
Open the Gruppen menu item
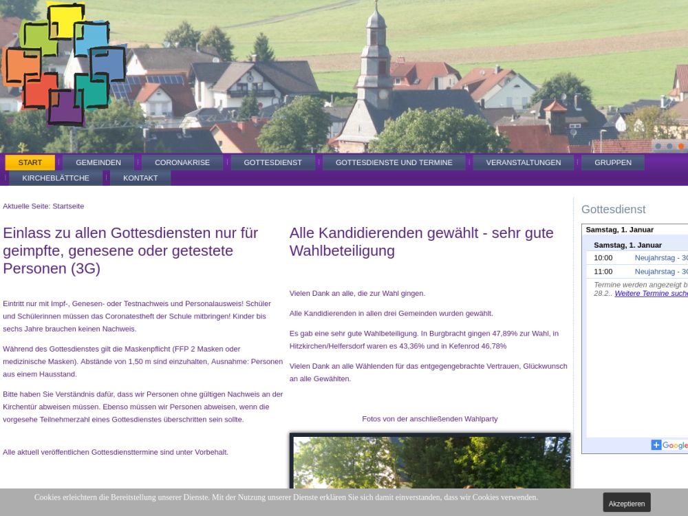click(612, 162)
